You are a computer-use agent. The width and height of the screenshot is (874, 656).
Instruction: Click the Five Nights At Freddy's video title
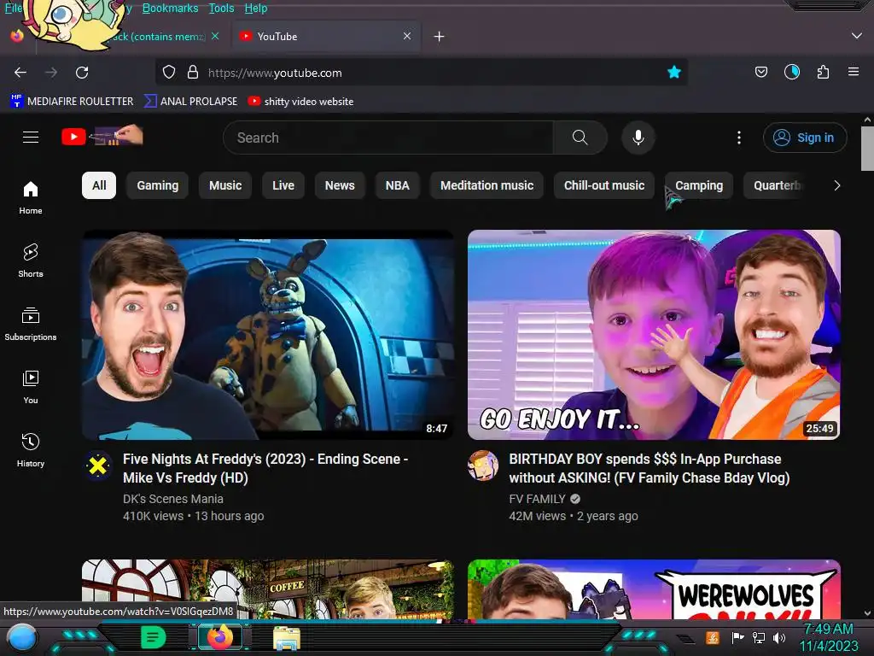point(265,468)
